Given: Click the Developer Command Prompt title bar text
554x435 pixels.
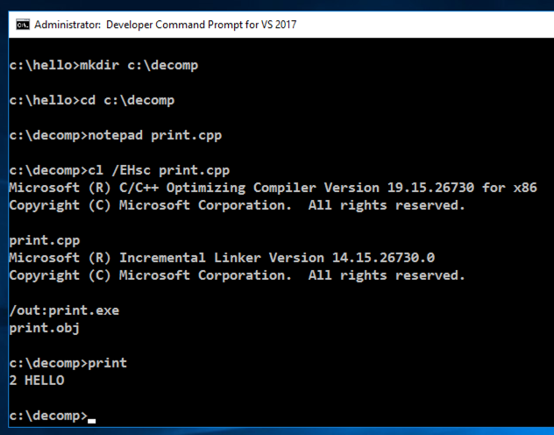Looking at the screenshot, I should (201, 25).
